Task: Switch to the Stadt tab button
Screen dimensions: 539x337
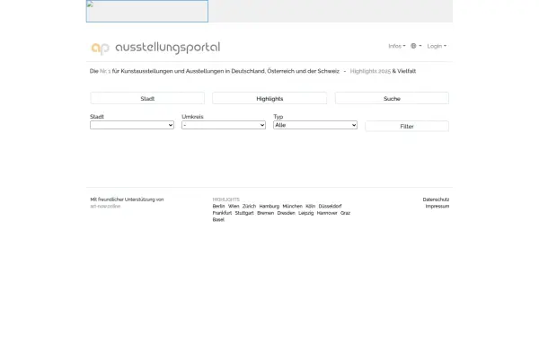Action: tap(147, 98)
